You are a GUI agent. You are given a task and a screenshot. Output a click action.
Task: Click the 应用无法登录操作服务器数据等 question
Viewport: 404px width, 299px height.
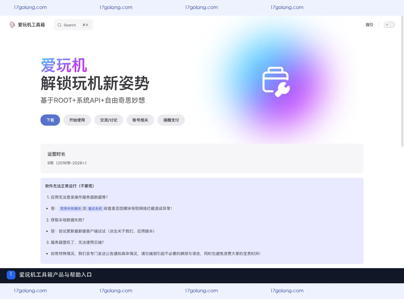(79, 197)
